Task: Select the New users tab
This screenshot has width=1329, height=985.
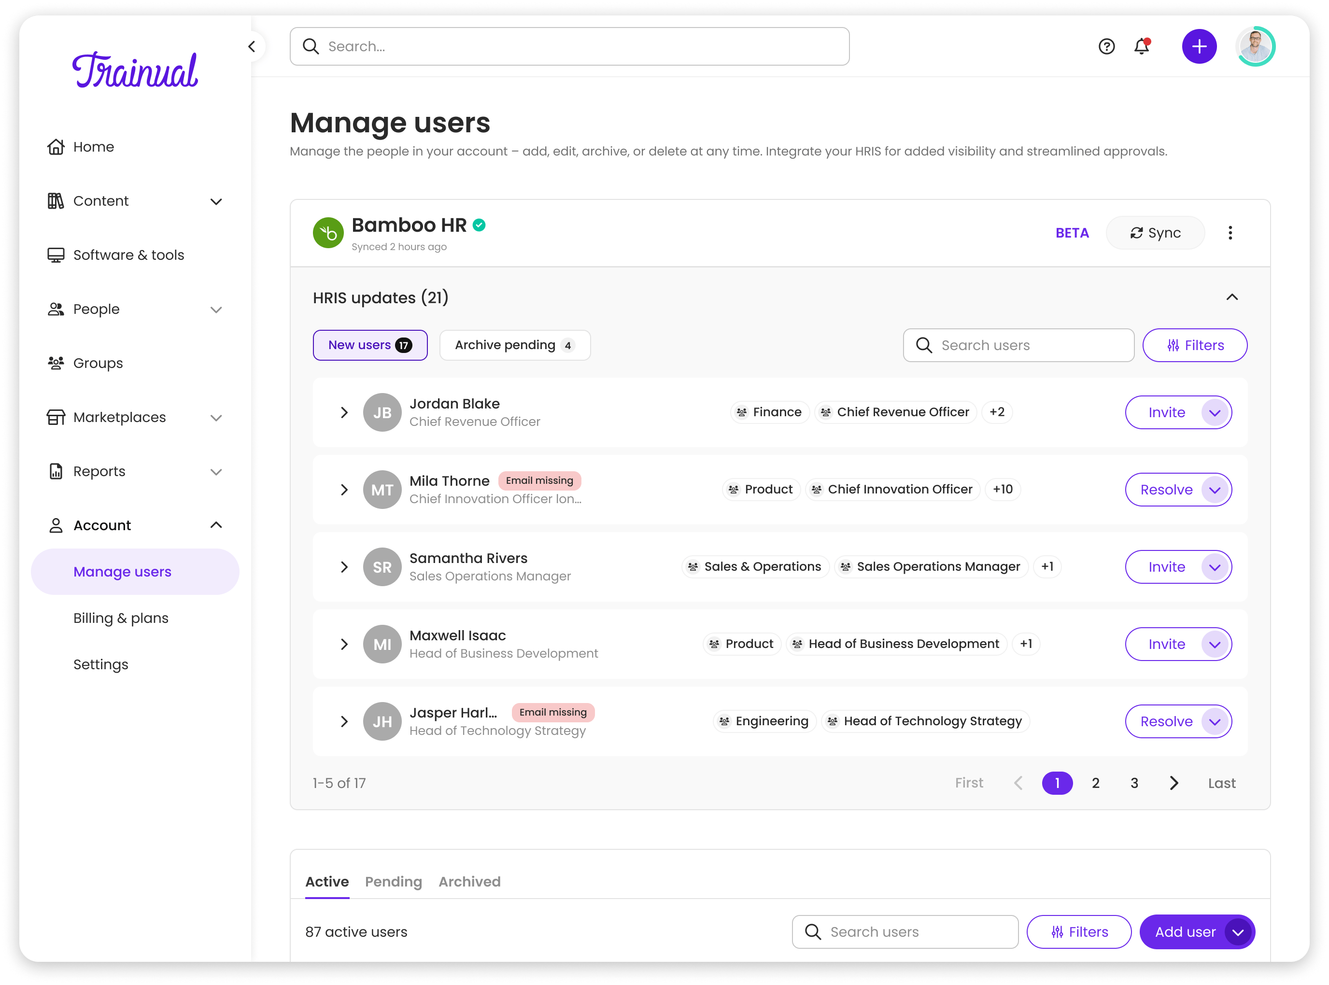Action: click(x=370, y=345)
